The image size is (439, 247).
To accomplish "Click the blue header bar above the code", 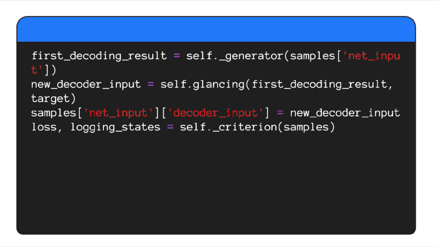I will coord(216,30).
